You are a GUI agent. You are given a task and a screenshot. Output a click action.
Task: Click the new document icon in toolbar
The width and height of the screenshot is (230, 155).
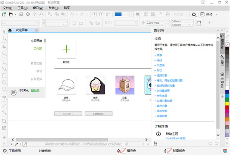(x=4, y=14)
